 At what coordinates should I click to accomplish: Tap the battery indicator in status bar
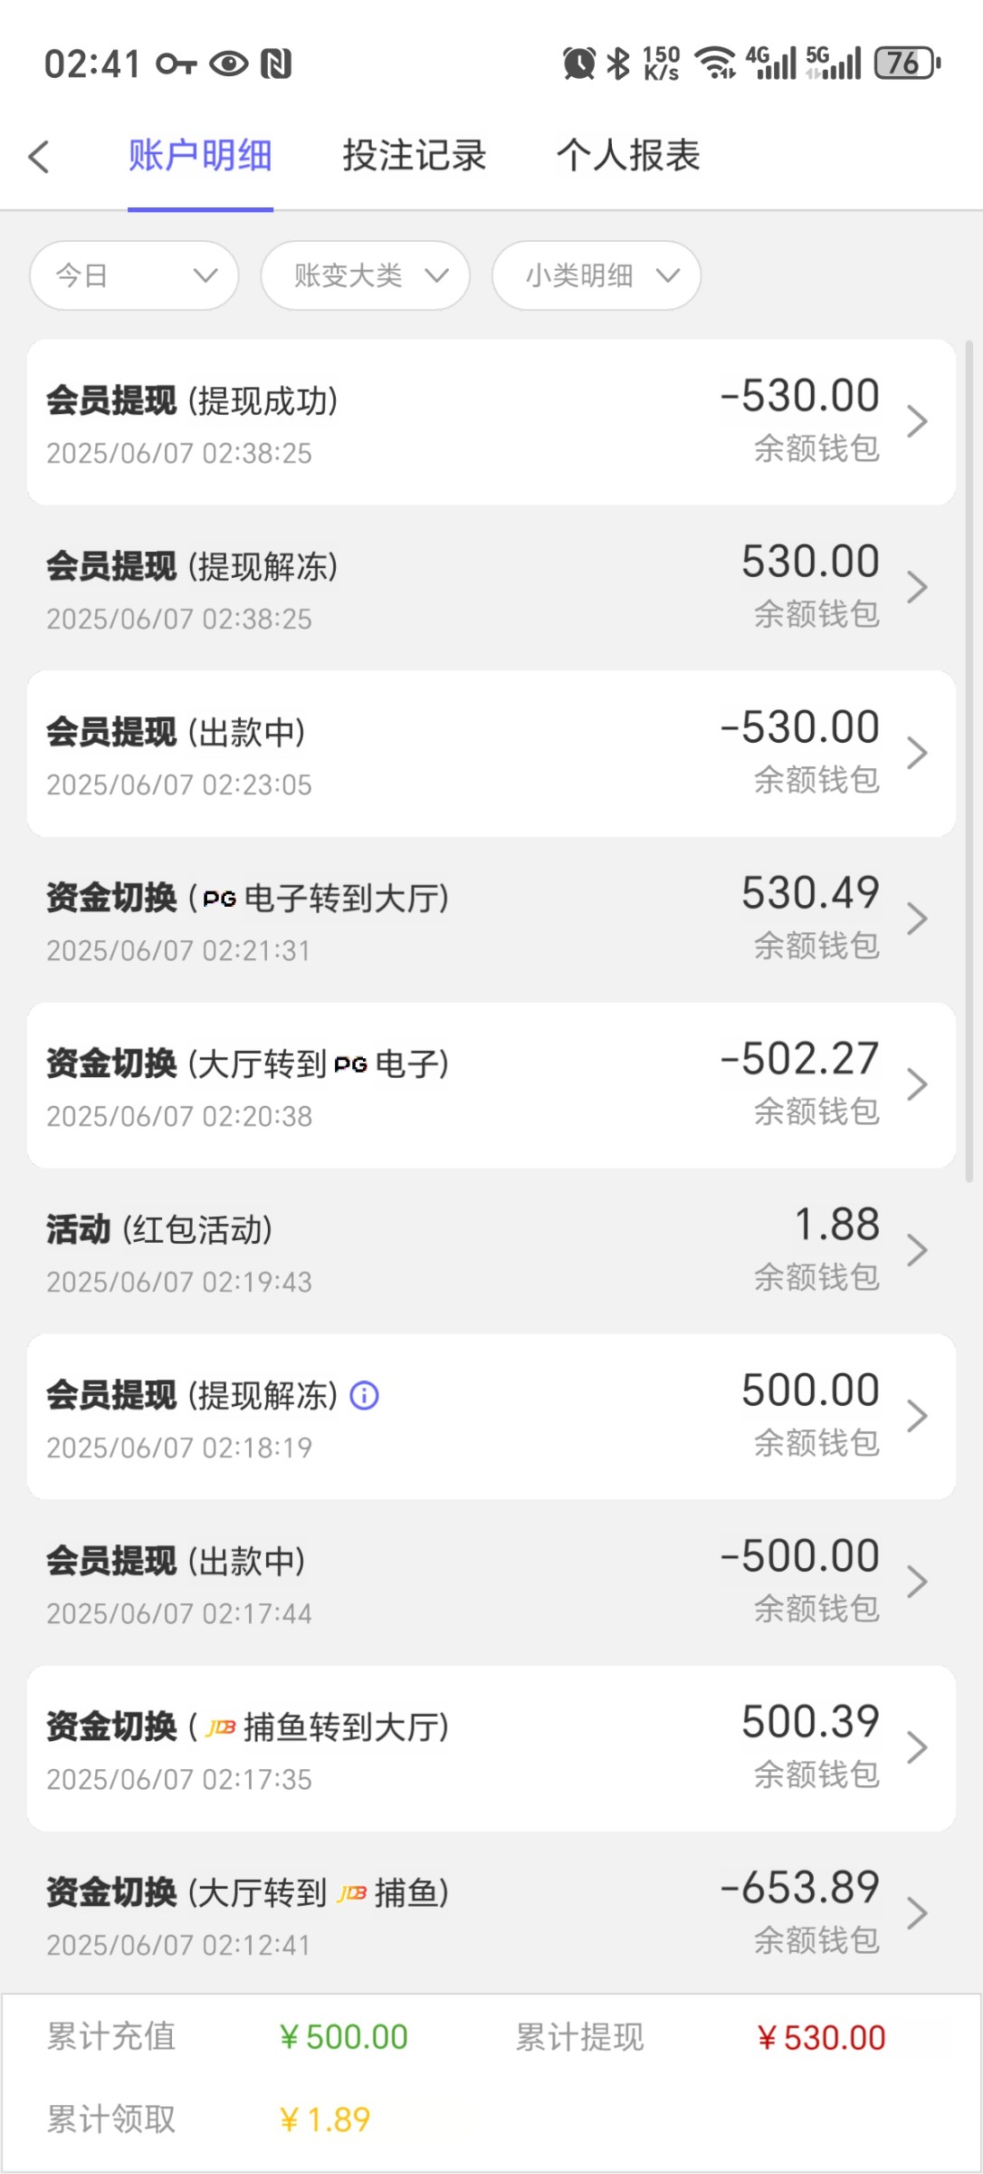point(906,63)
